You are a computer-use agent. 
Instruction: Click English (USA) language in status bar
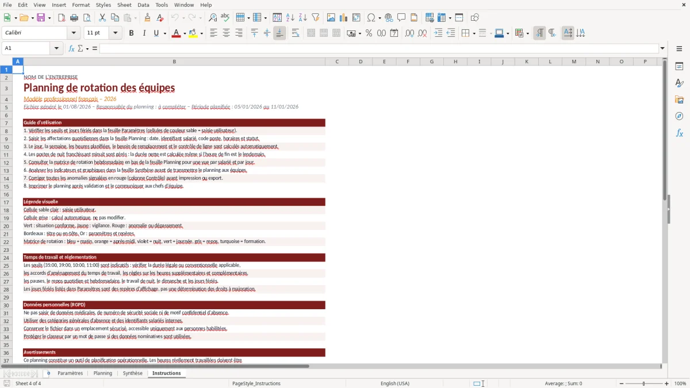[x=395, y=383]
